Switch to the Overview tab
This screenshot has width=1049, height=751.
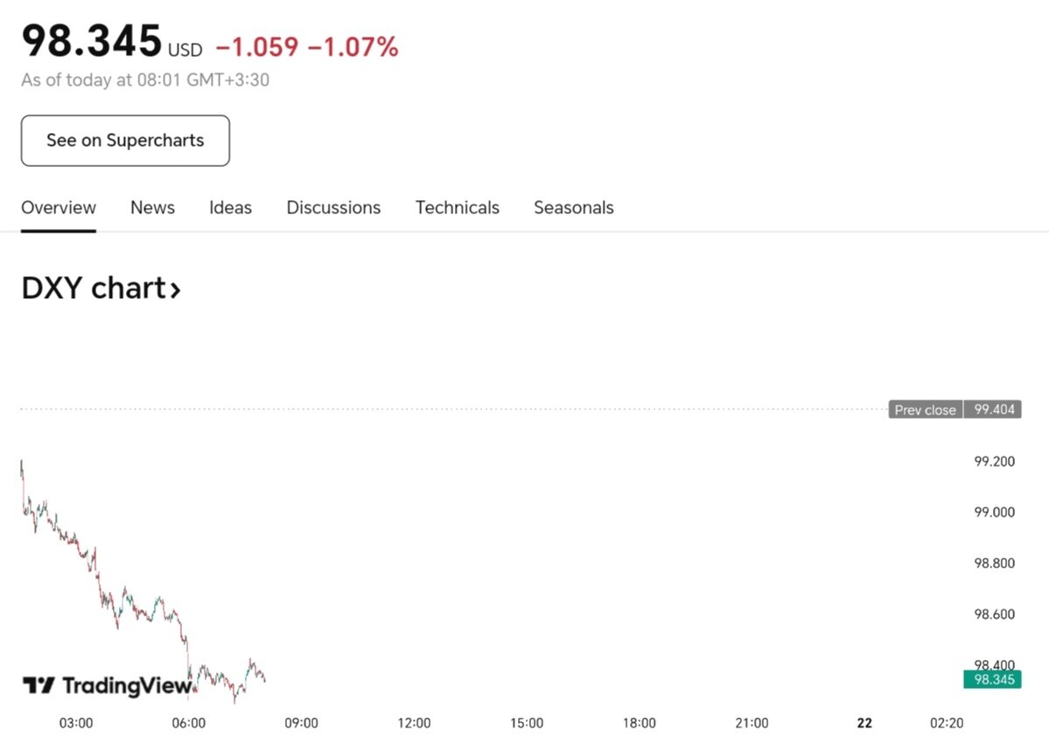59,208
